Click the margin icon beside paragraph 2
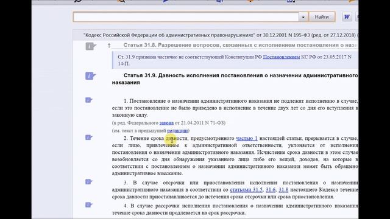 pyautogui.click(x=89, y=137)
